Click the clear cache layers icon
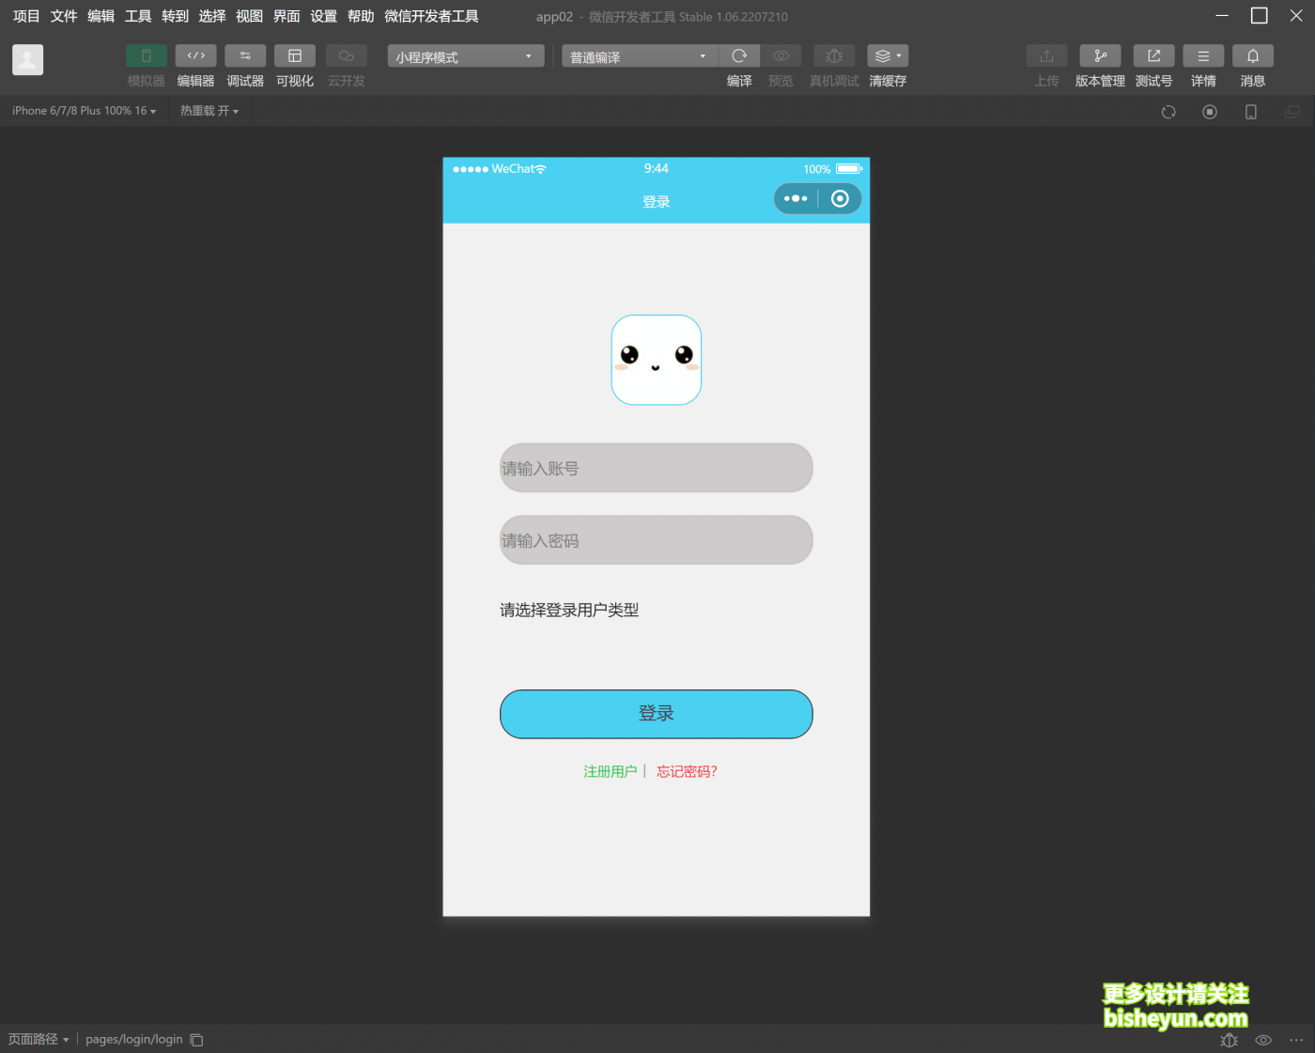 pos(887,56)
